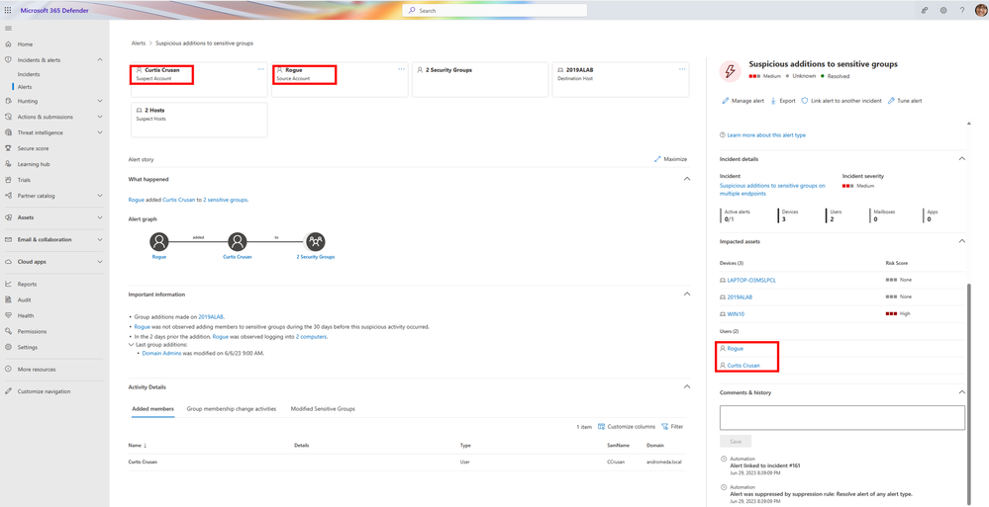Open the Domain Admins link
This screenshot has height=507, width=989.
161,354
